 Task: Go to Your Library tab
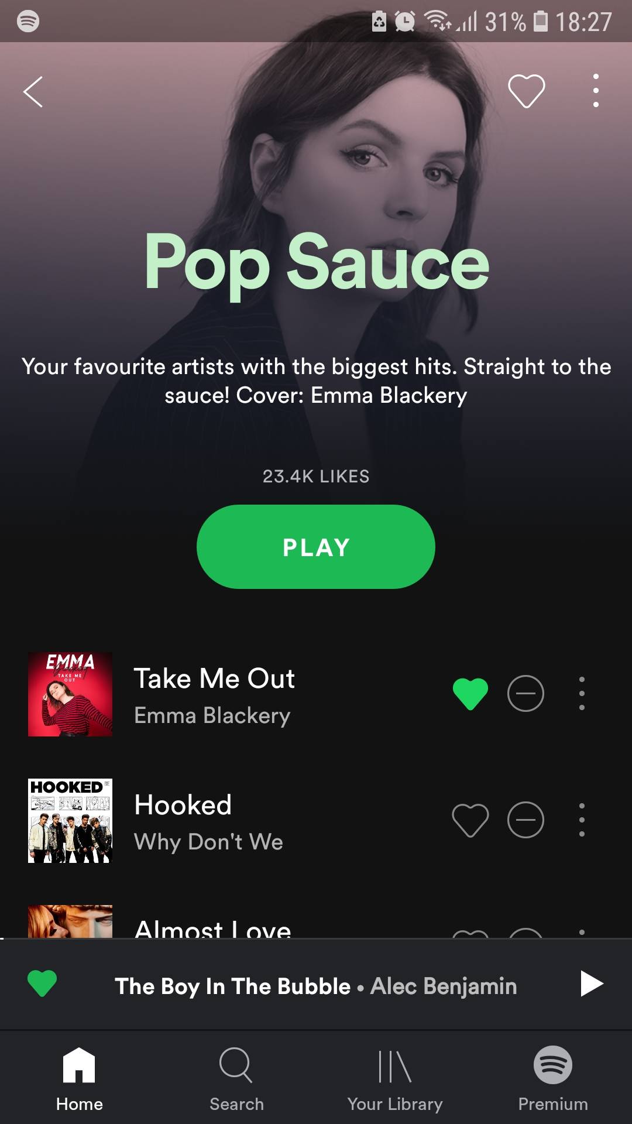click(395, 1080)
